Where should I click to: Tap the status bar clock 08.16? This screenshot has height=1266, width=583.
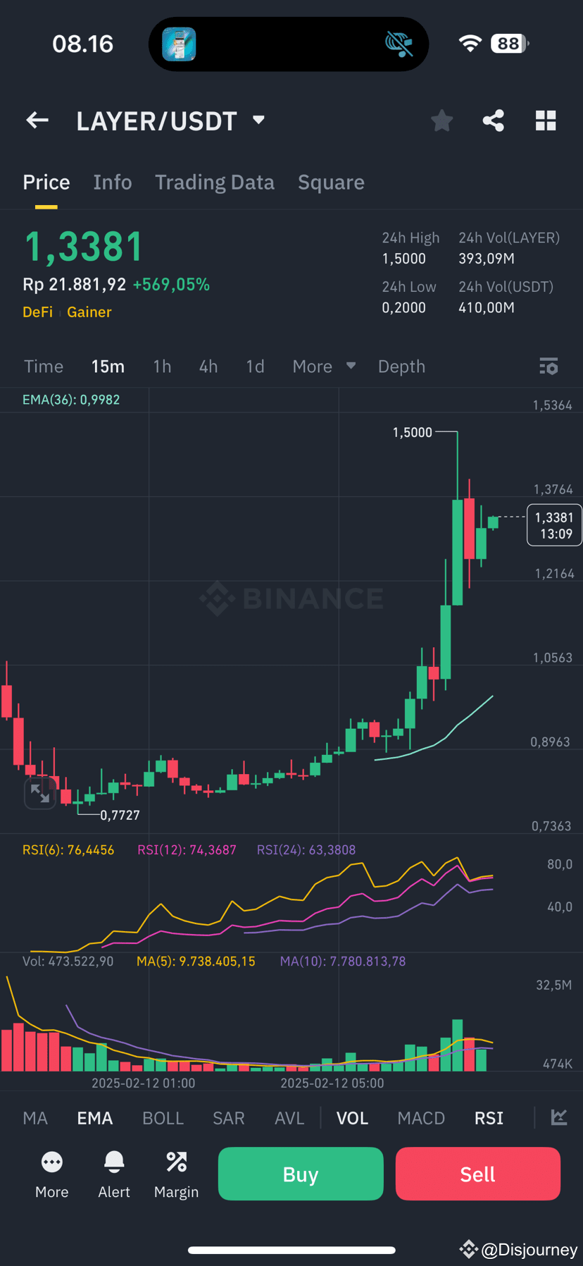tap(83, 44)
